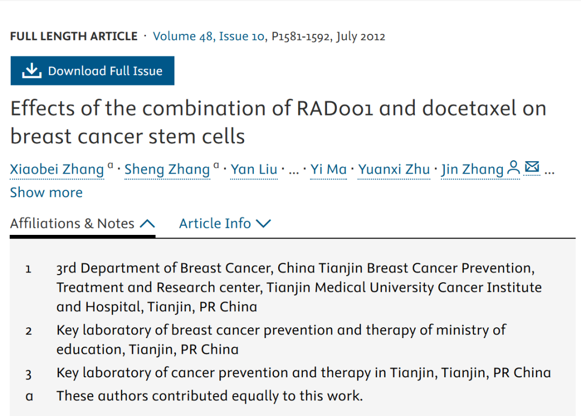Click the download arrow icon
The height and width of the screenshot is (416, 581).
(x=32, y=71)
